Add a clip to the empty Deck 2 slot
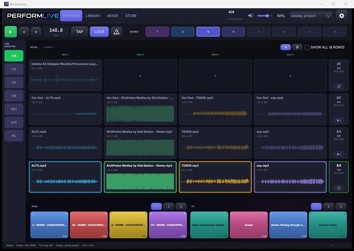 coord(140,75)
